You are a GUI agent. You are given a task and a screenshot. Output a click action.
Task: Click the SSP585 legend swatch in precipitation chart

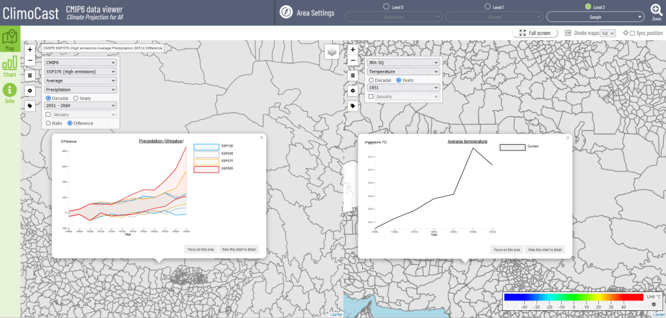point(206,169)
